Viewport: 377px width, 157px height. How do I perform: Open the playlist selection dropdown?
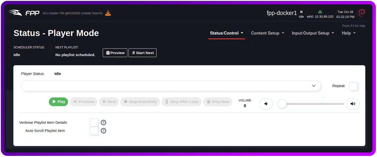click(x=171, y=86)
